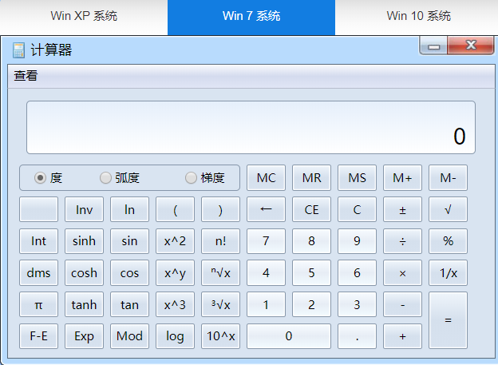The image size is (498, 365).
Task: Clear memory with MC
Action: click(x=266, y=178)
